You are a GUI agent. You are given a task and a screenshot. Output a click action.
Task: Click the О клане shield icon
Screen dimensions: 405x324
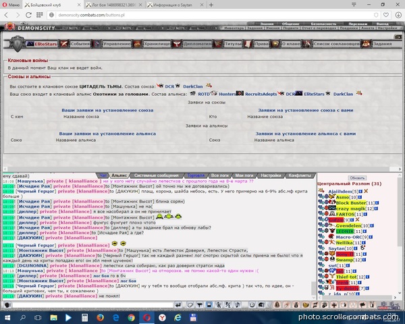coord(275,44)
